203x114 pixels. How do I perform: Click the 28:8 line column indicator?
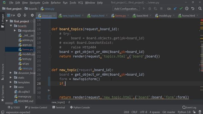[x=126, y=112]
